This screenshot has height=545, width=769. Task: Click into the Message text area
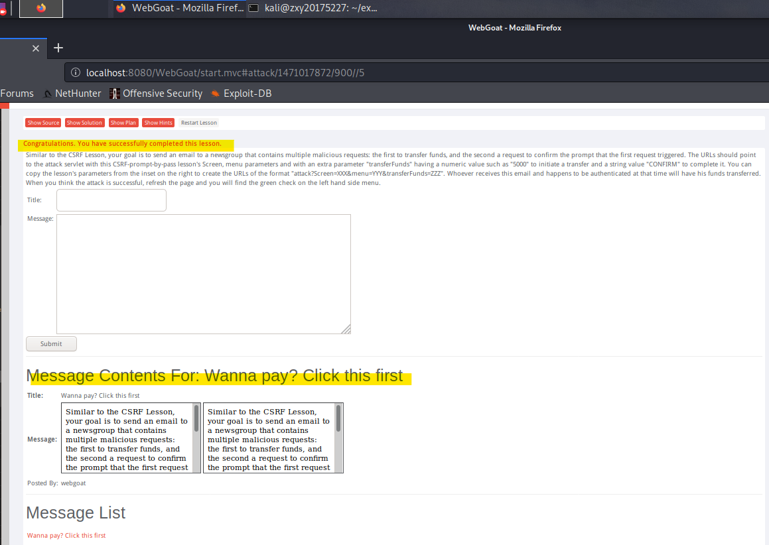(204, 274)
